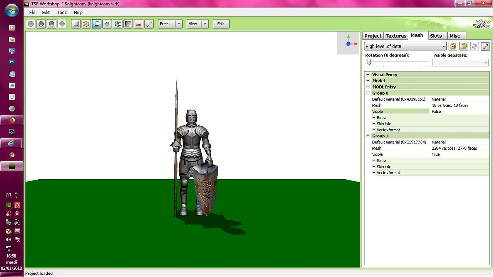Open the Free camera mode dropdown

point(170,24)
